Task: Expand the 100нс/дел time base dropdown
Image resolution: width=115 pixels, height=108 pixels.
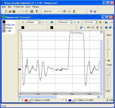Action: coord(71,22)
